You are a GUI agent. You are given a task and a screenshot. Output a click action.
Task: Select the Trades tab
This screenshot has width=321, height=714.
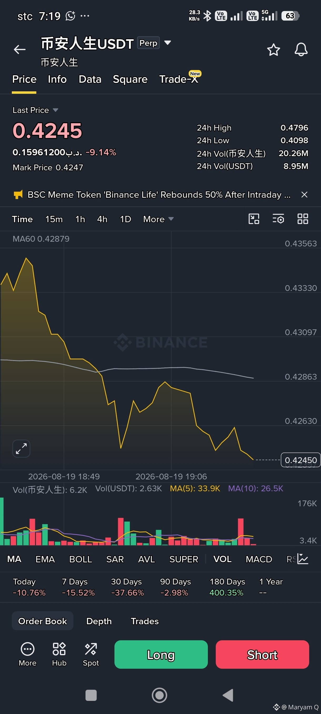[144, 621]
